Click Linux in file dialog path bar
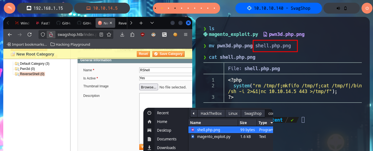The width and height of the screenshot is (373, 151). (x=233, y=113)
